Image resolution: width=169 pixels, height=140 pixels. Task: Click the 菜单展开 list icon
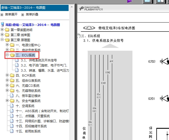click(2, 15)
